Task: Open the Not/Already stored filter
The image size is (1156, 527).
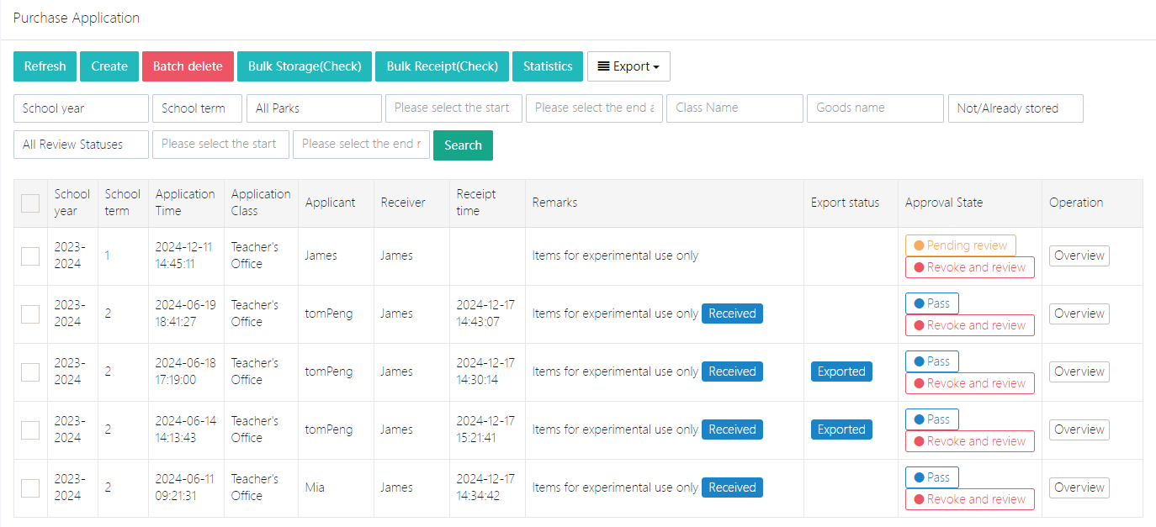Action: (x=1015, y=108)
